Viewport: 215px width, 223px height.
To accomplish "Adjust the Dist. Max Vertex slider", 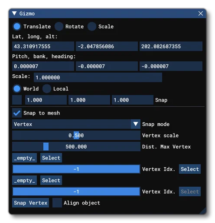I will [76, 147].
